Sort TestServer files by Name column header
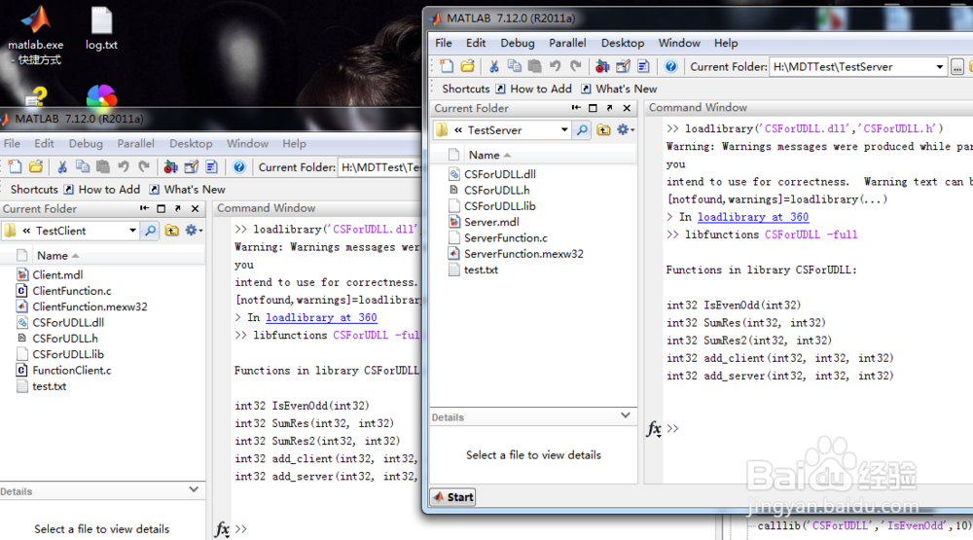The image size is (973, 540). [x=489, y=155]
